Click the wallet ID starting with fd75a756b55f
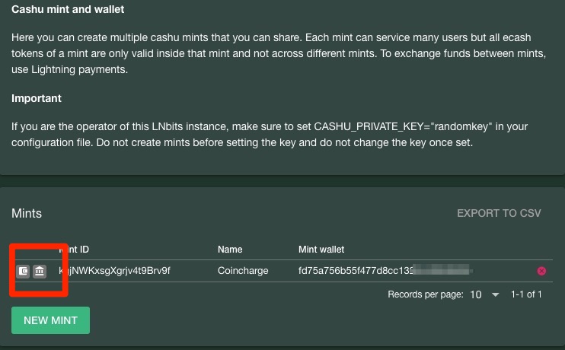565x350 pixels. coord(356,271)
